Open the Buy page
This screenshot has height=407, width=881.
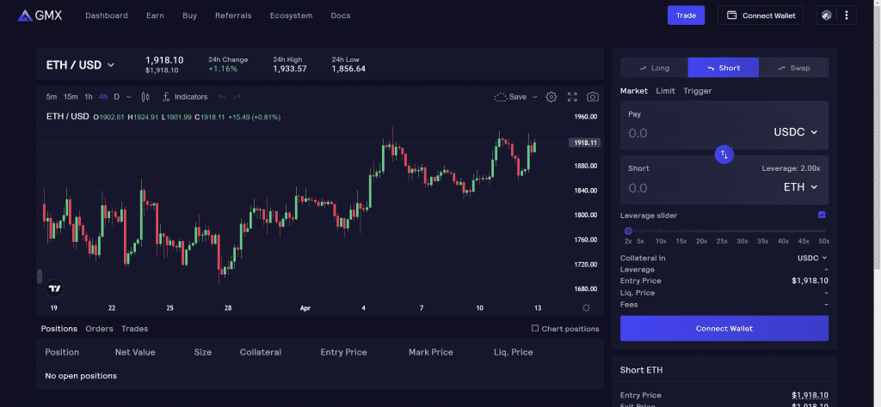pos(189,15)
